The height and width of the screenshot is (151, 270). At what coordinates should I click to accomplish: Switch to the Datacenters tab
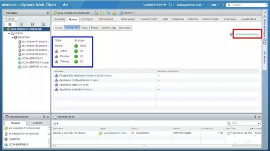pyautogui.click(x=128, y=19)
